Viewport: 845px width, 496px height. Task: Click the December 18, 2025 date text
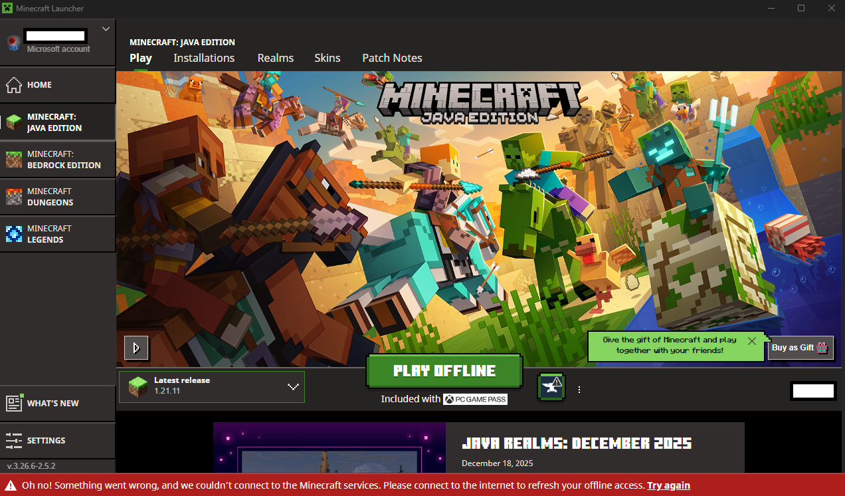498,463
